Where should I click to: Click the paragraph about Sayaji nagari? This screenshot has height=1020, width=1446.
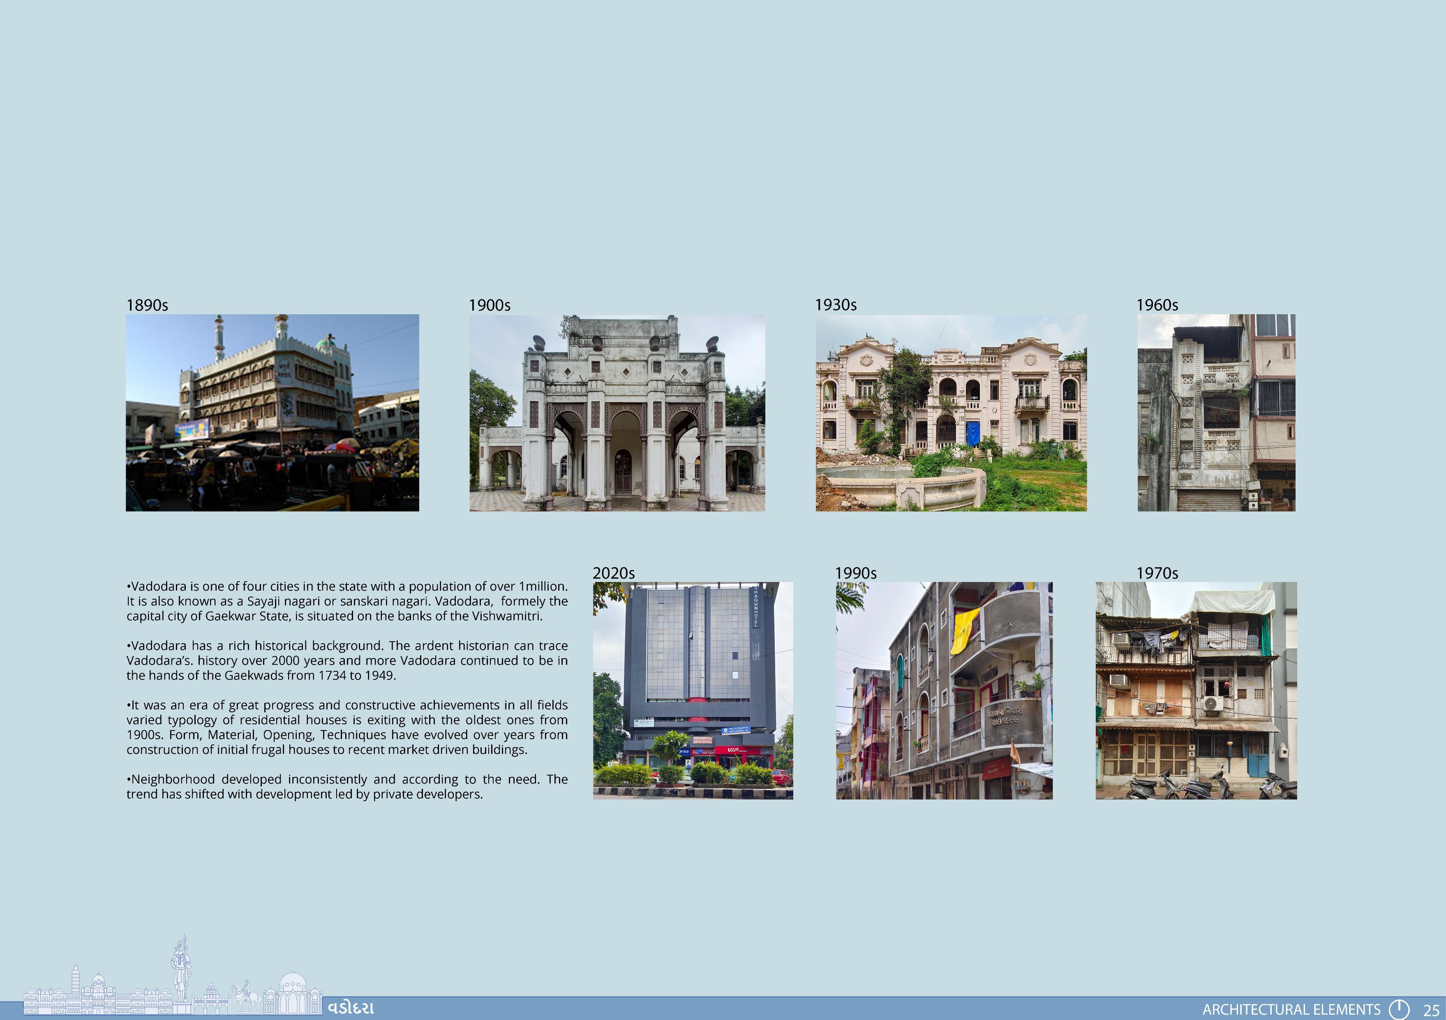coord(346,601)
